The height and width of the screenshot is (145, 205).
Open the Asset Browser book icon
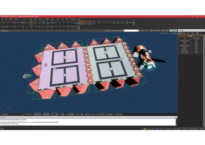tap(3, 27)
